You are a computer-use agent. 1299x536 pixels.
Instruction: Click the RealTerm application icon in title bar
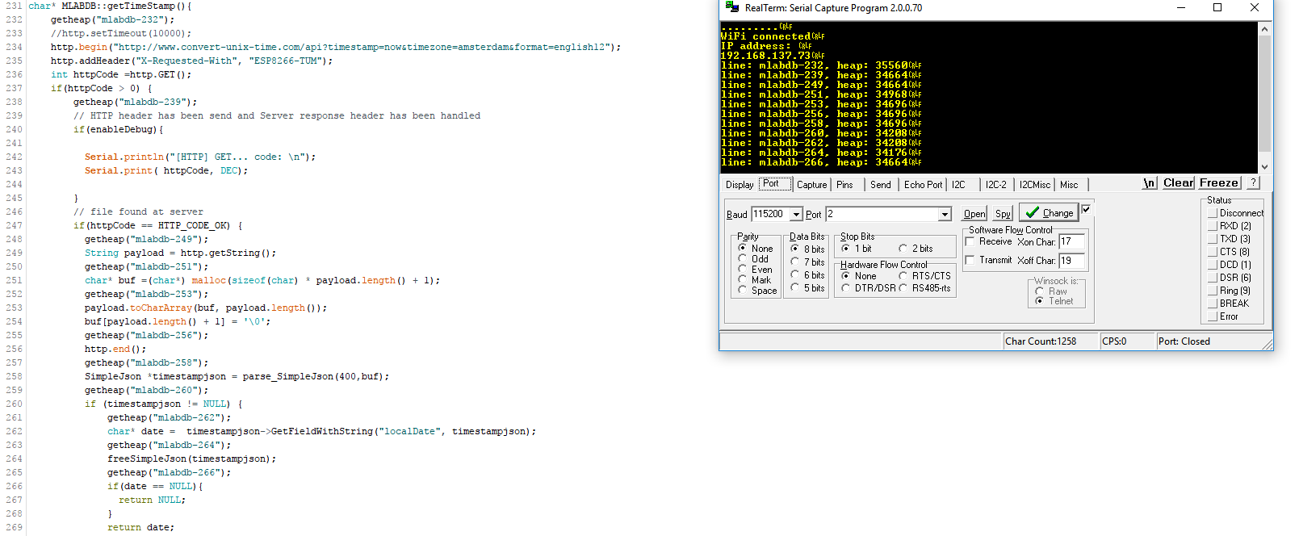732,7
